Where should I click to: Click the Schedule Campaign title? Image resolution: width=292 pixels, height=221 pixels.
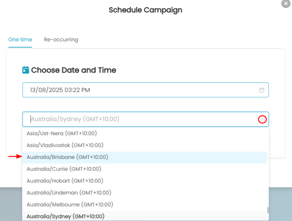tap(145, 10)
